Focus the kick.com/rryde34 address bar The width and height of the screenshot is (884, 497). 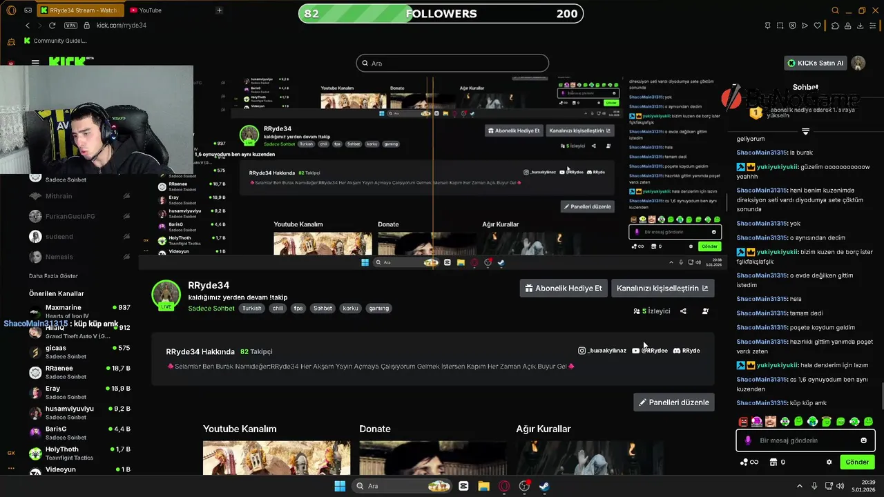click(x=122, y=26)
